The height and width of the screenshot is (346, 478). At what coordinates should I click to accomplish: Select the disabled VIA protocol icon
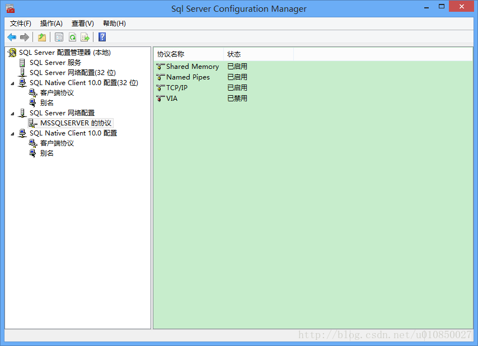[x=161, y=99]
